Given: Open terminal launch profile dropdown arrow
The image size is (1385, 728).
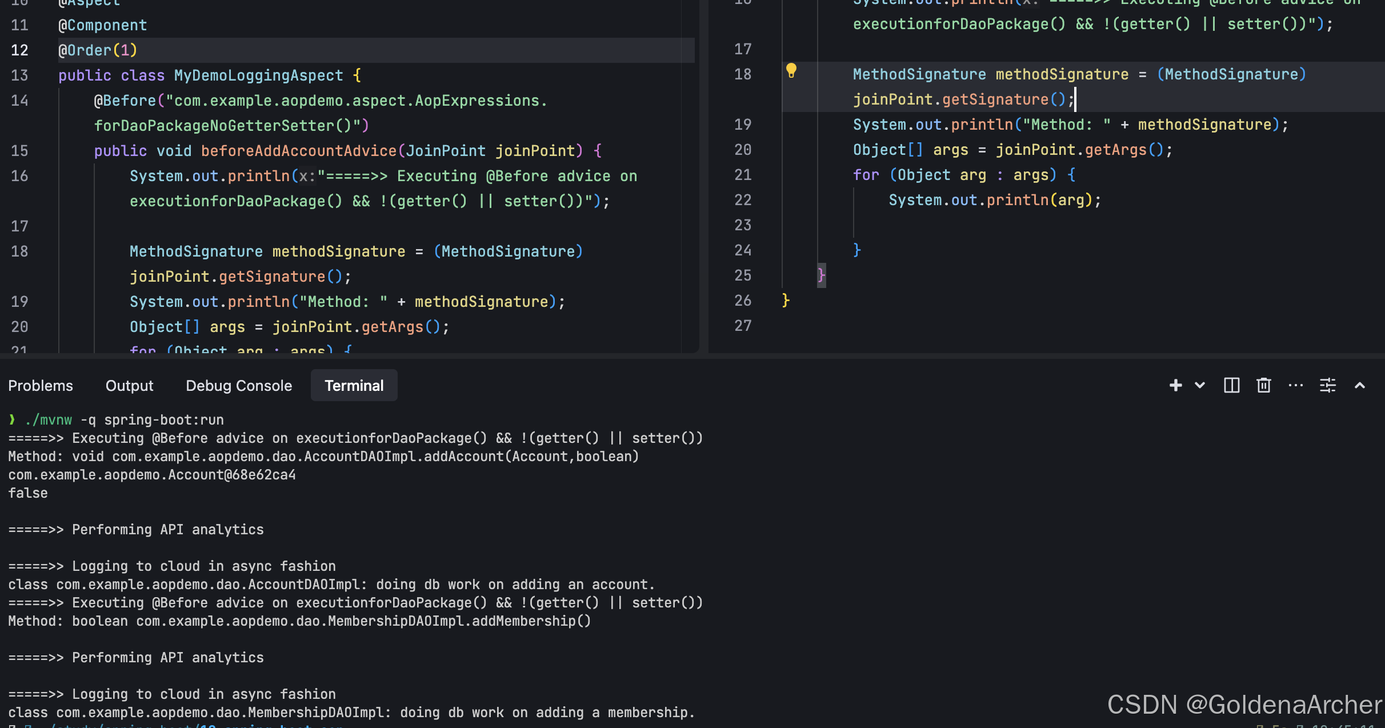Looking at the screenshot, I should click(1200, 385).
